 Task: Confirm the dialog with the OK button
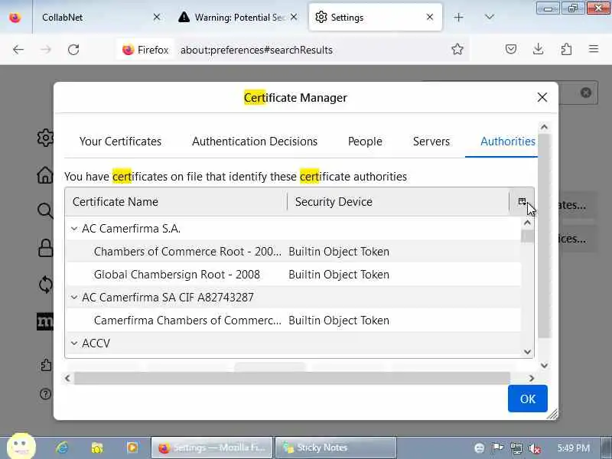(528, 399)
